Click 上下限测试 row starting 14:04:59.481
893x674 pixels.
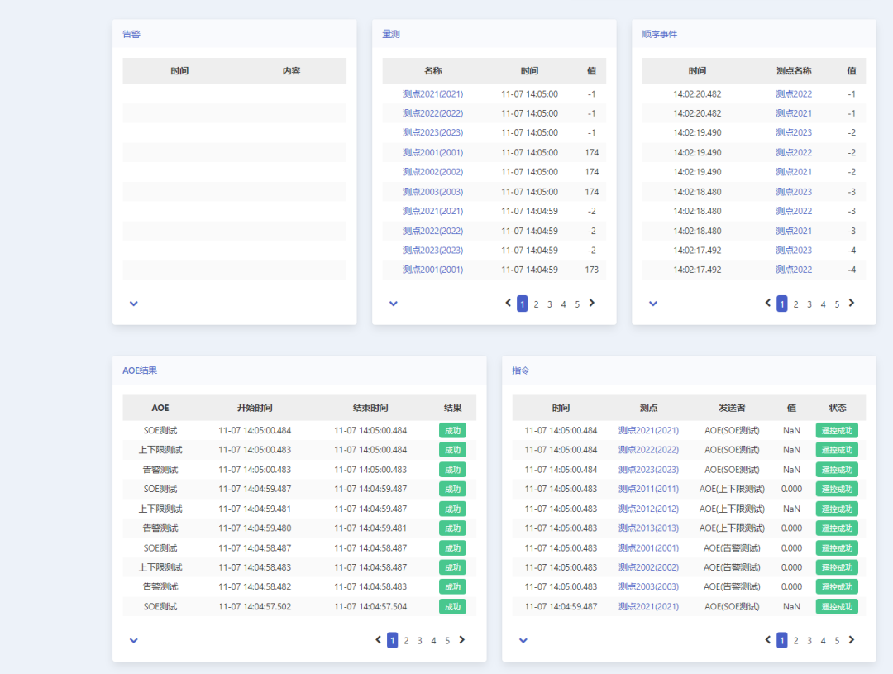pos(299,509)
